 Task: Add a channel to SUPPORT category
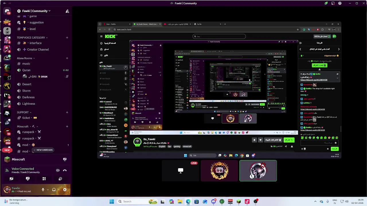tap(67, 112)
